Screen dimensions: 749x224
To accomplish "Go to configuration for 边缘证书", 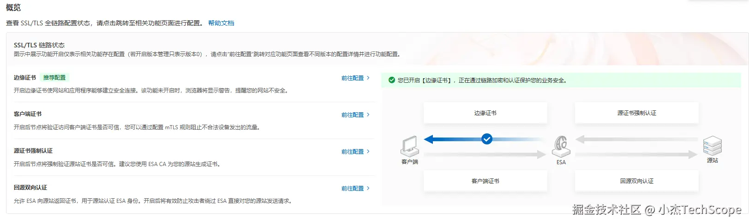I will [x=353, y=78].
